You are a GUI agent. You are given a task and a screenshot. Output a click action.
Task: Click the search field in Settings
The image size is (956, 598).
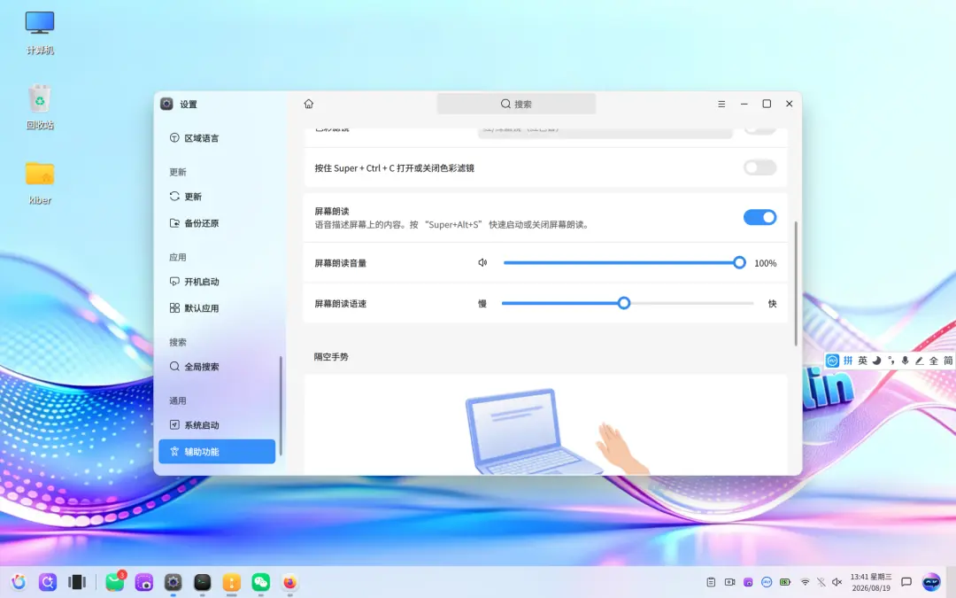pos(516,104)
